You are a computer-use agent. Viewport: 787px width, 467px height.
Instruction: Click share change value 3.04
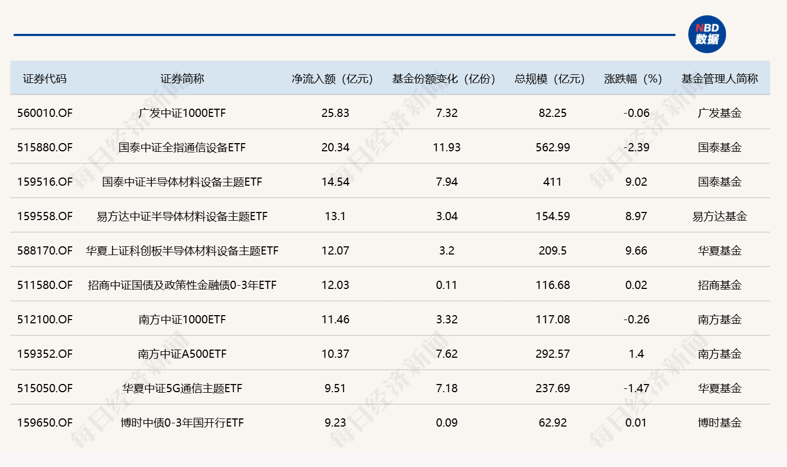[x=447, y=216]
